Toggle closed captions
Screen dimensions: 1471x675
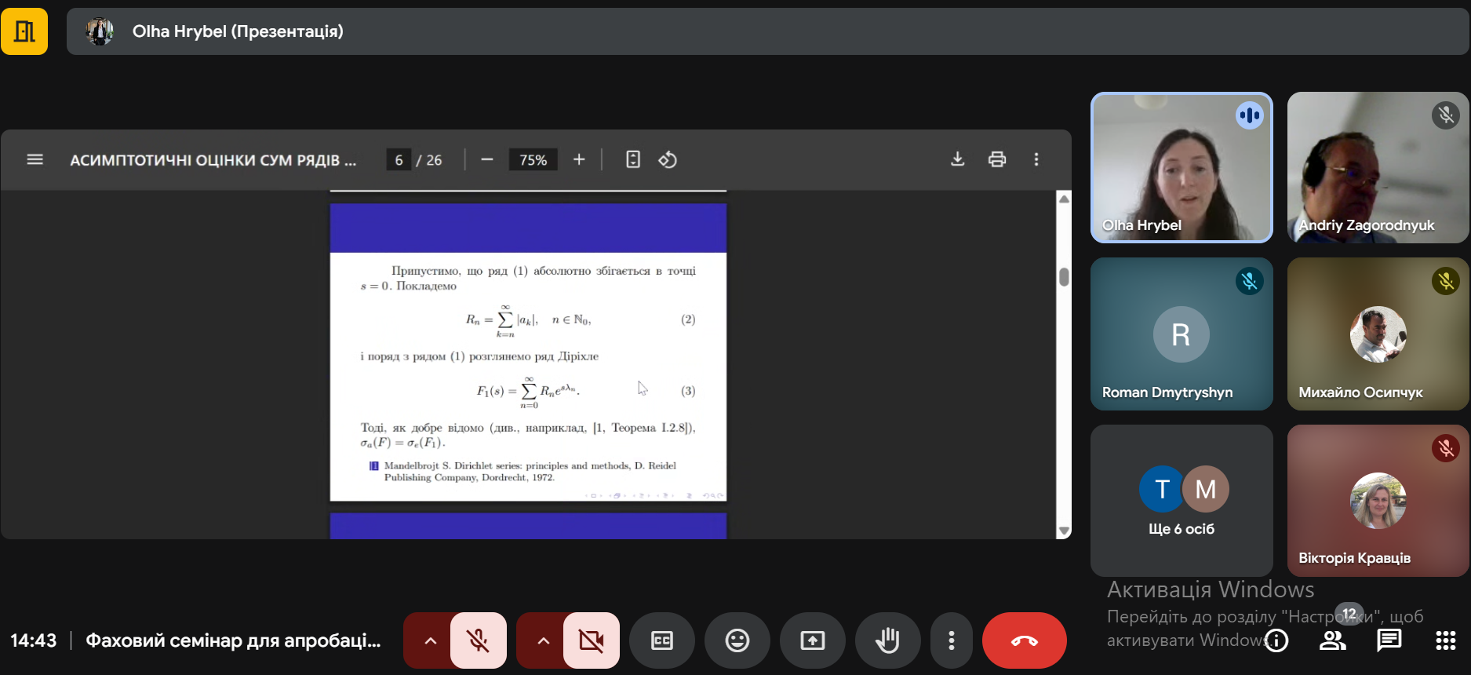click(x=661, y=640)
